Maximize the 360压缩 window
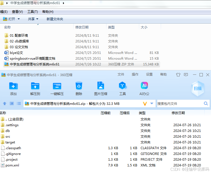 click(201, 75)
